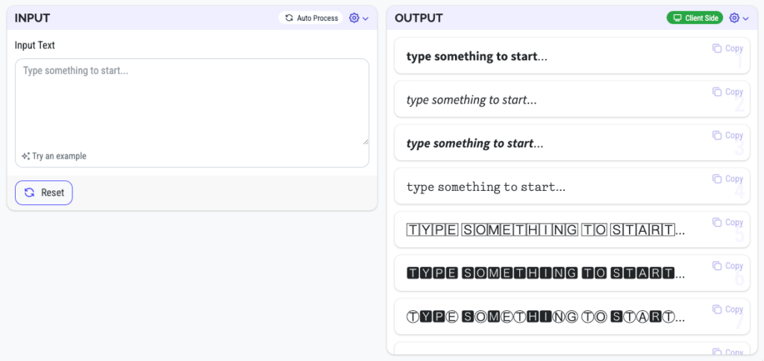This screenshot has width=764, height=361.
Task: Open OUTPUT panel settings gear
Action: pyautogui.click(x=734, y=18)
